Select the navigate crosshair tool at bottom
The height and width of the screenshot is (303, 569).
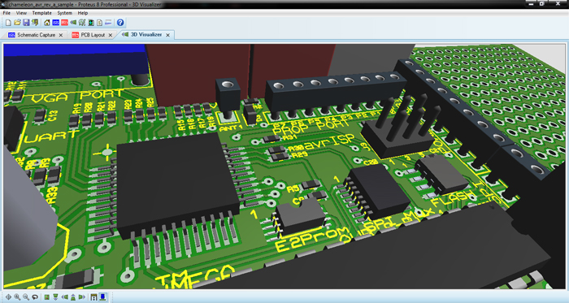tap(8, 297)
